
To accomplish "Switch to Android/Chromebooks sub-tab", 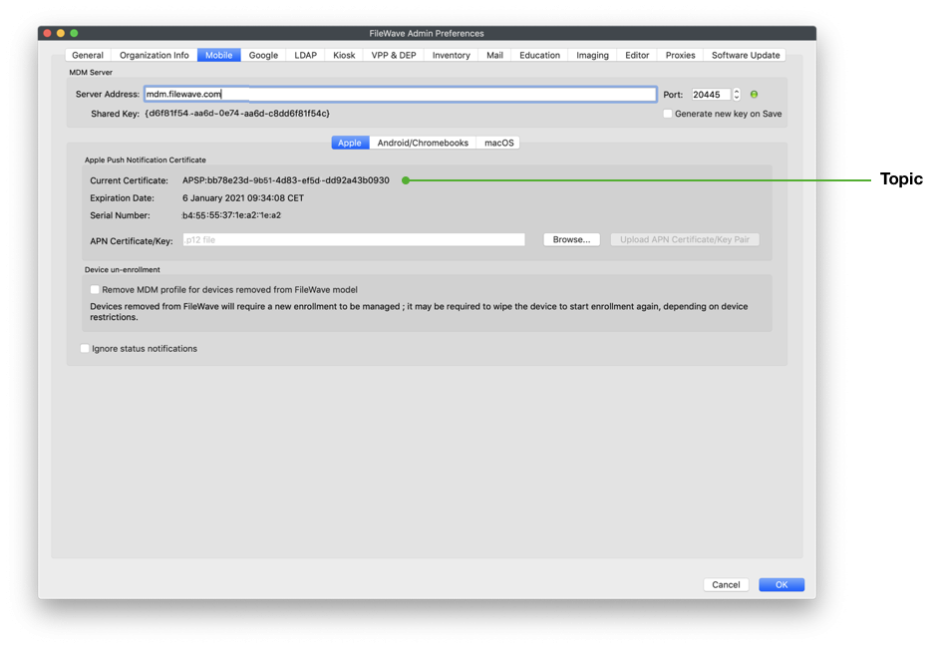I will (423, 143).
